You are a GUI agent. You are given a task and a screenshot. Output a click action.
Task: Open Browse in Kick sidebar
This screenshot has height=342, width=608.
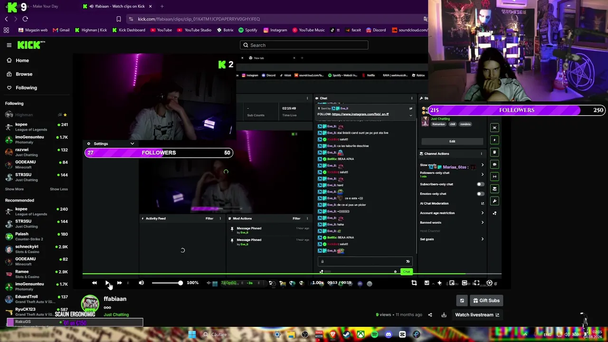[x=19, y=74]
